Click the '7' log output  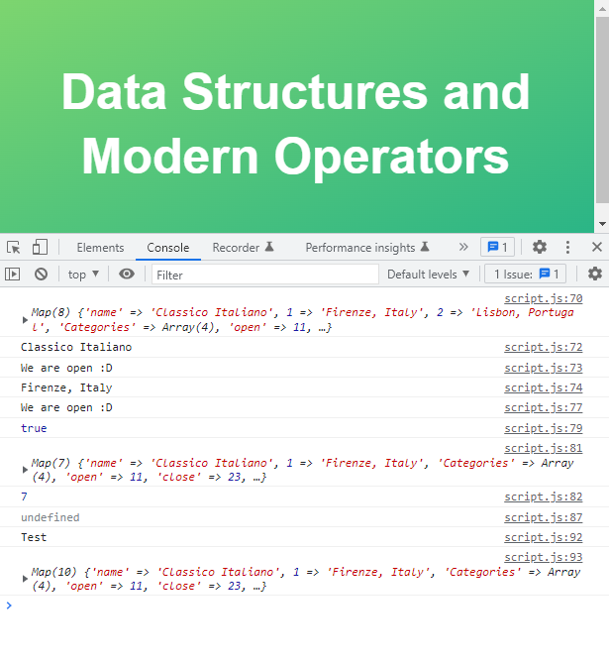pos(24,496)
